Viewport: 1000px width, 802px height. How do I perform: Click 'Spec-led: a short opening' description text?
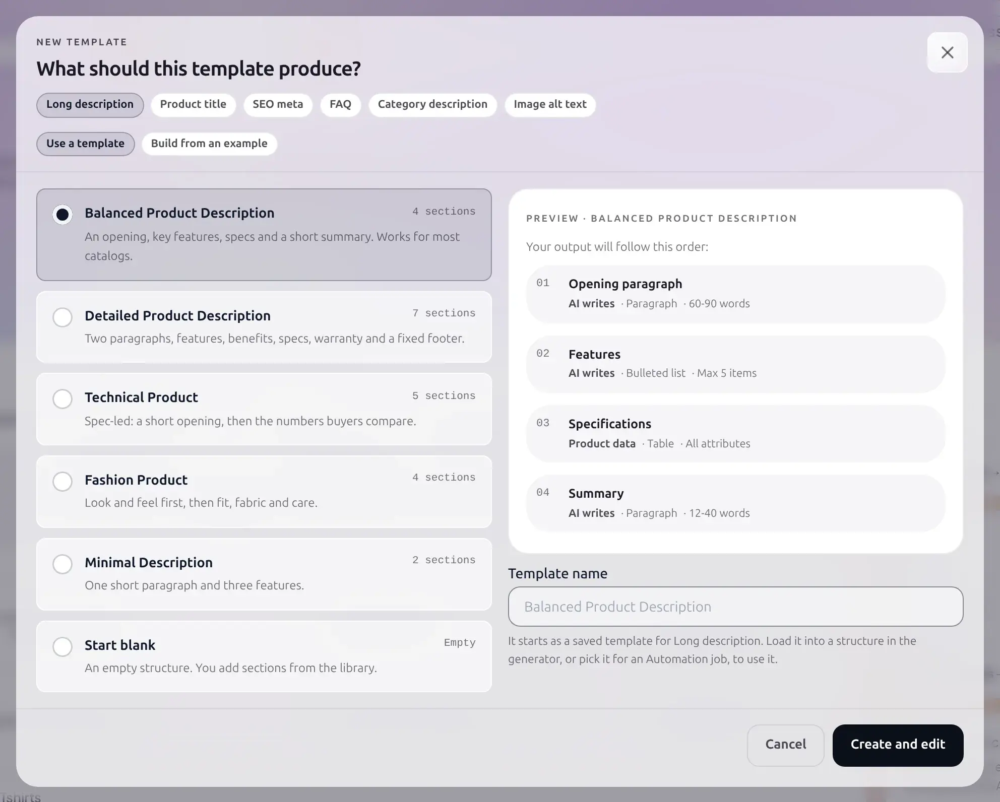pos(250,421)
